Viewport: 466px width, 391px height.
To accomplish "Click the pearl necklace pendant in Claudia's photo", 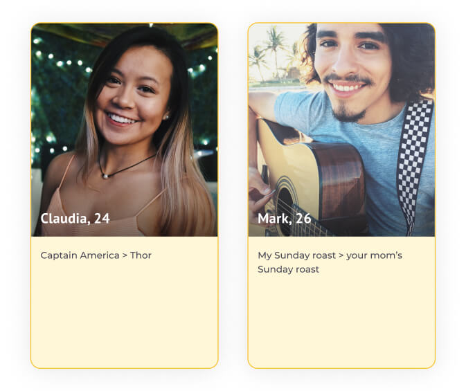I will [105, 176].
